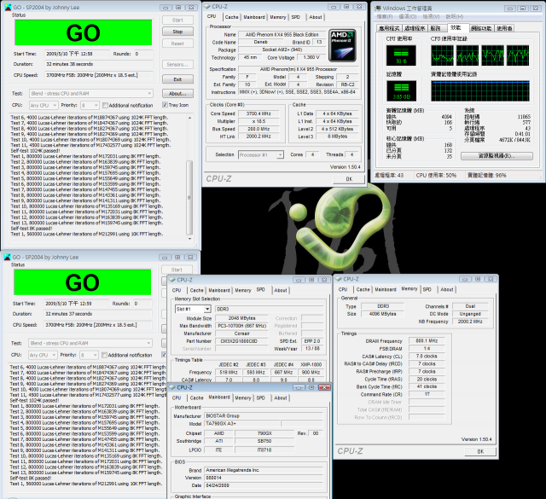546x499 pixels.
Task: Click title icon of CPU-Z Mainboard tab window
Action: 172,387
